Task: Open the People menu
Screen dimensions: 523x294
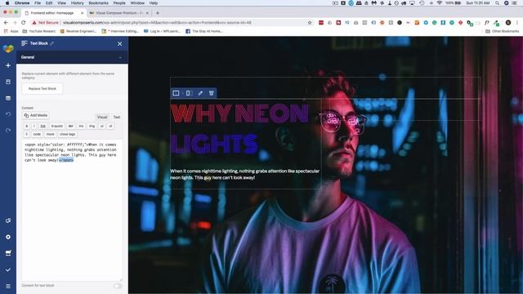Action: click(x=119, y=3)
